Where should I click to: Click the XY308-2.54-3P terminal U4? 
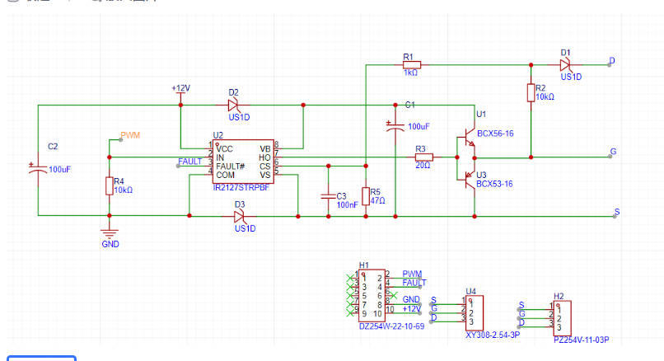click(x=477, y=312)
